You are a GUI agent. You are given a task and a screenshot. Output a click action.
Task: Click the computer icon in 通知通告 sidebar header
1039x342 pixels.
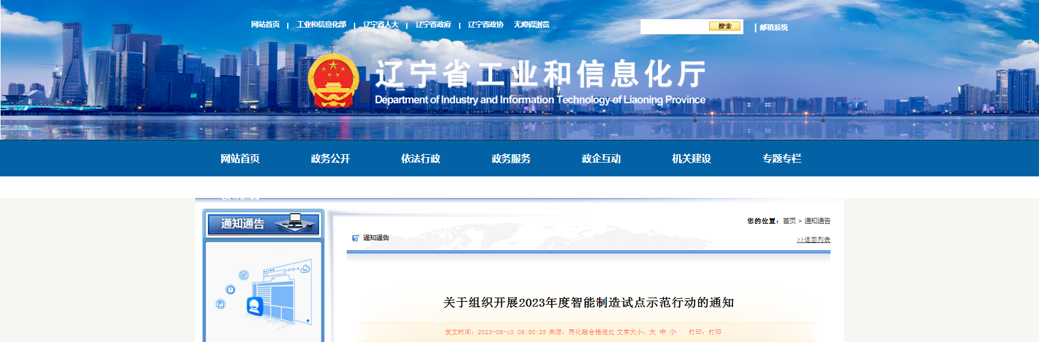[295, 221]
